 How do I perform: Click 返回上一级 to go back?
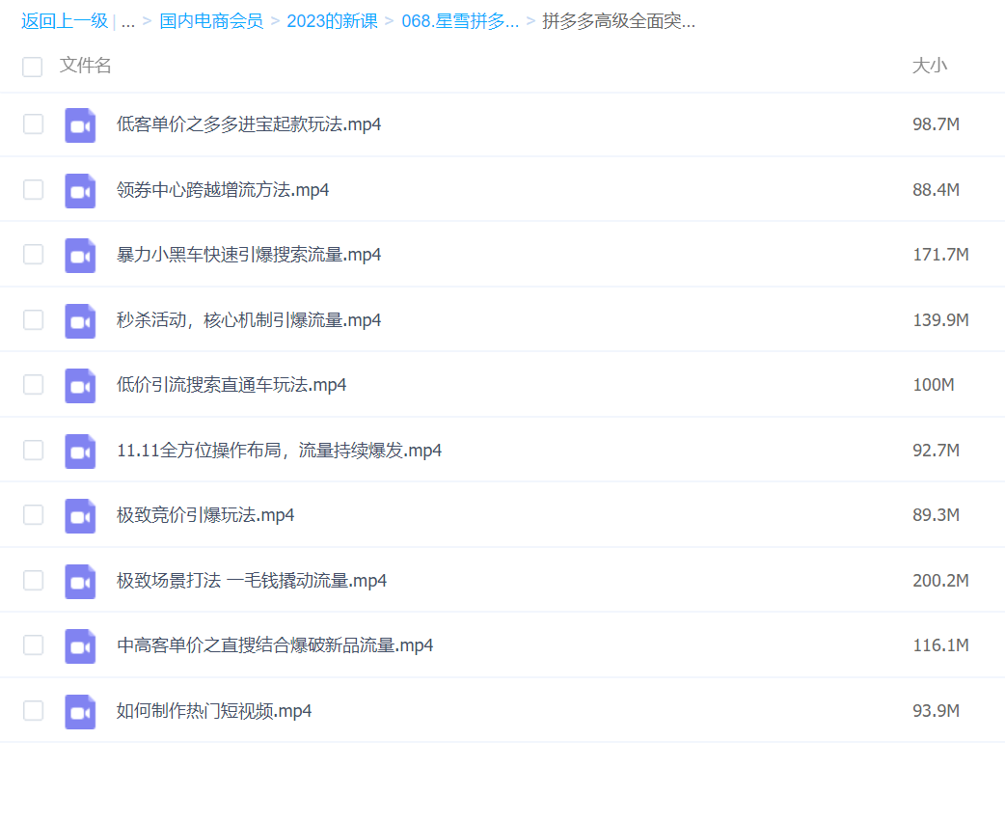(x=65, y=21)
